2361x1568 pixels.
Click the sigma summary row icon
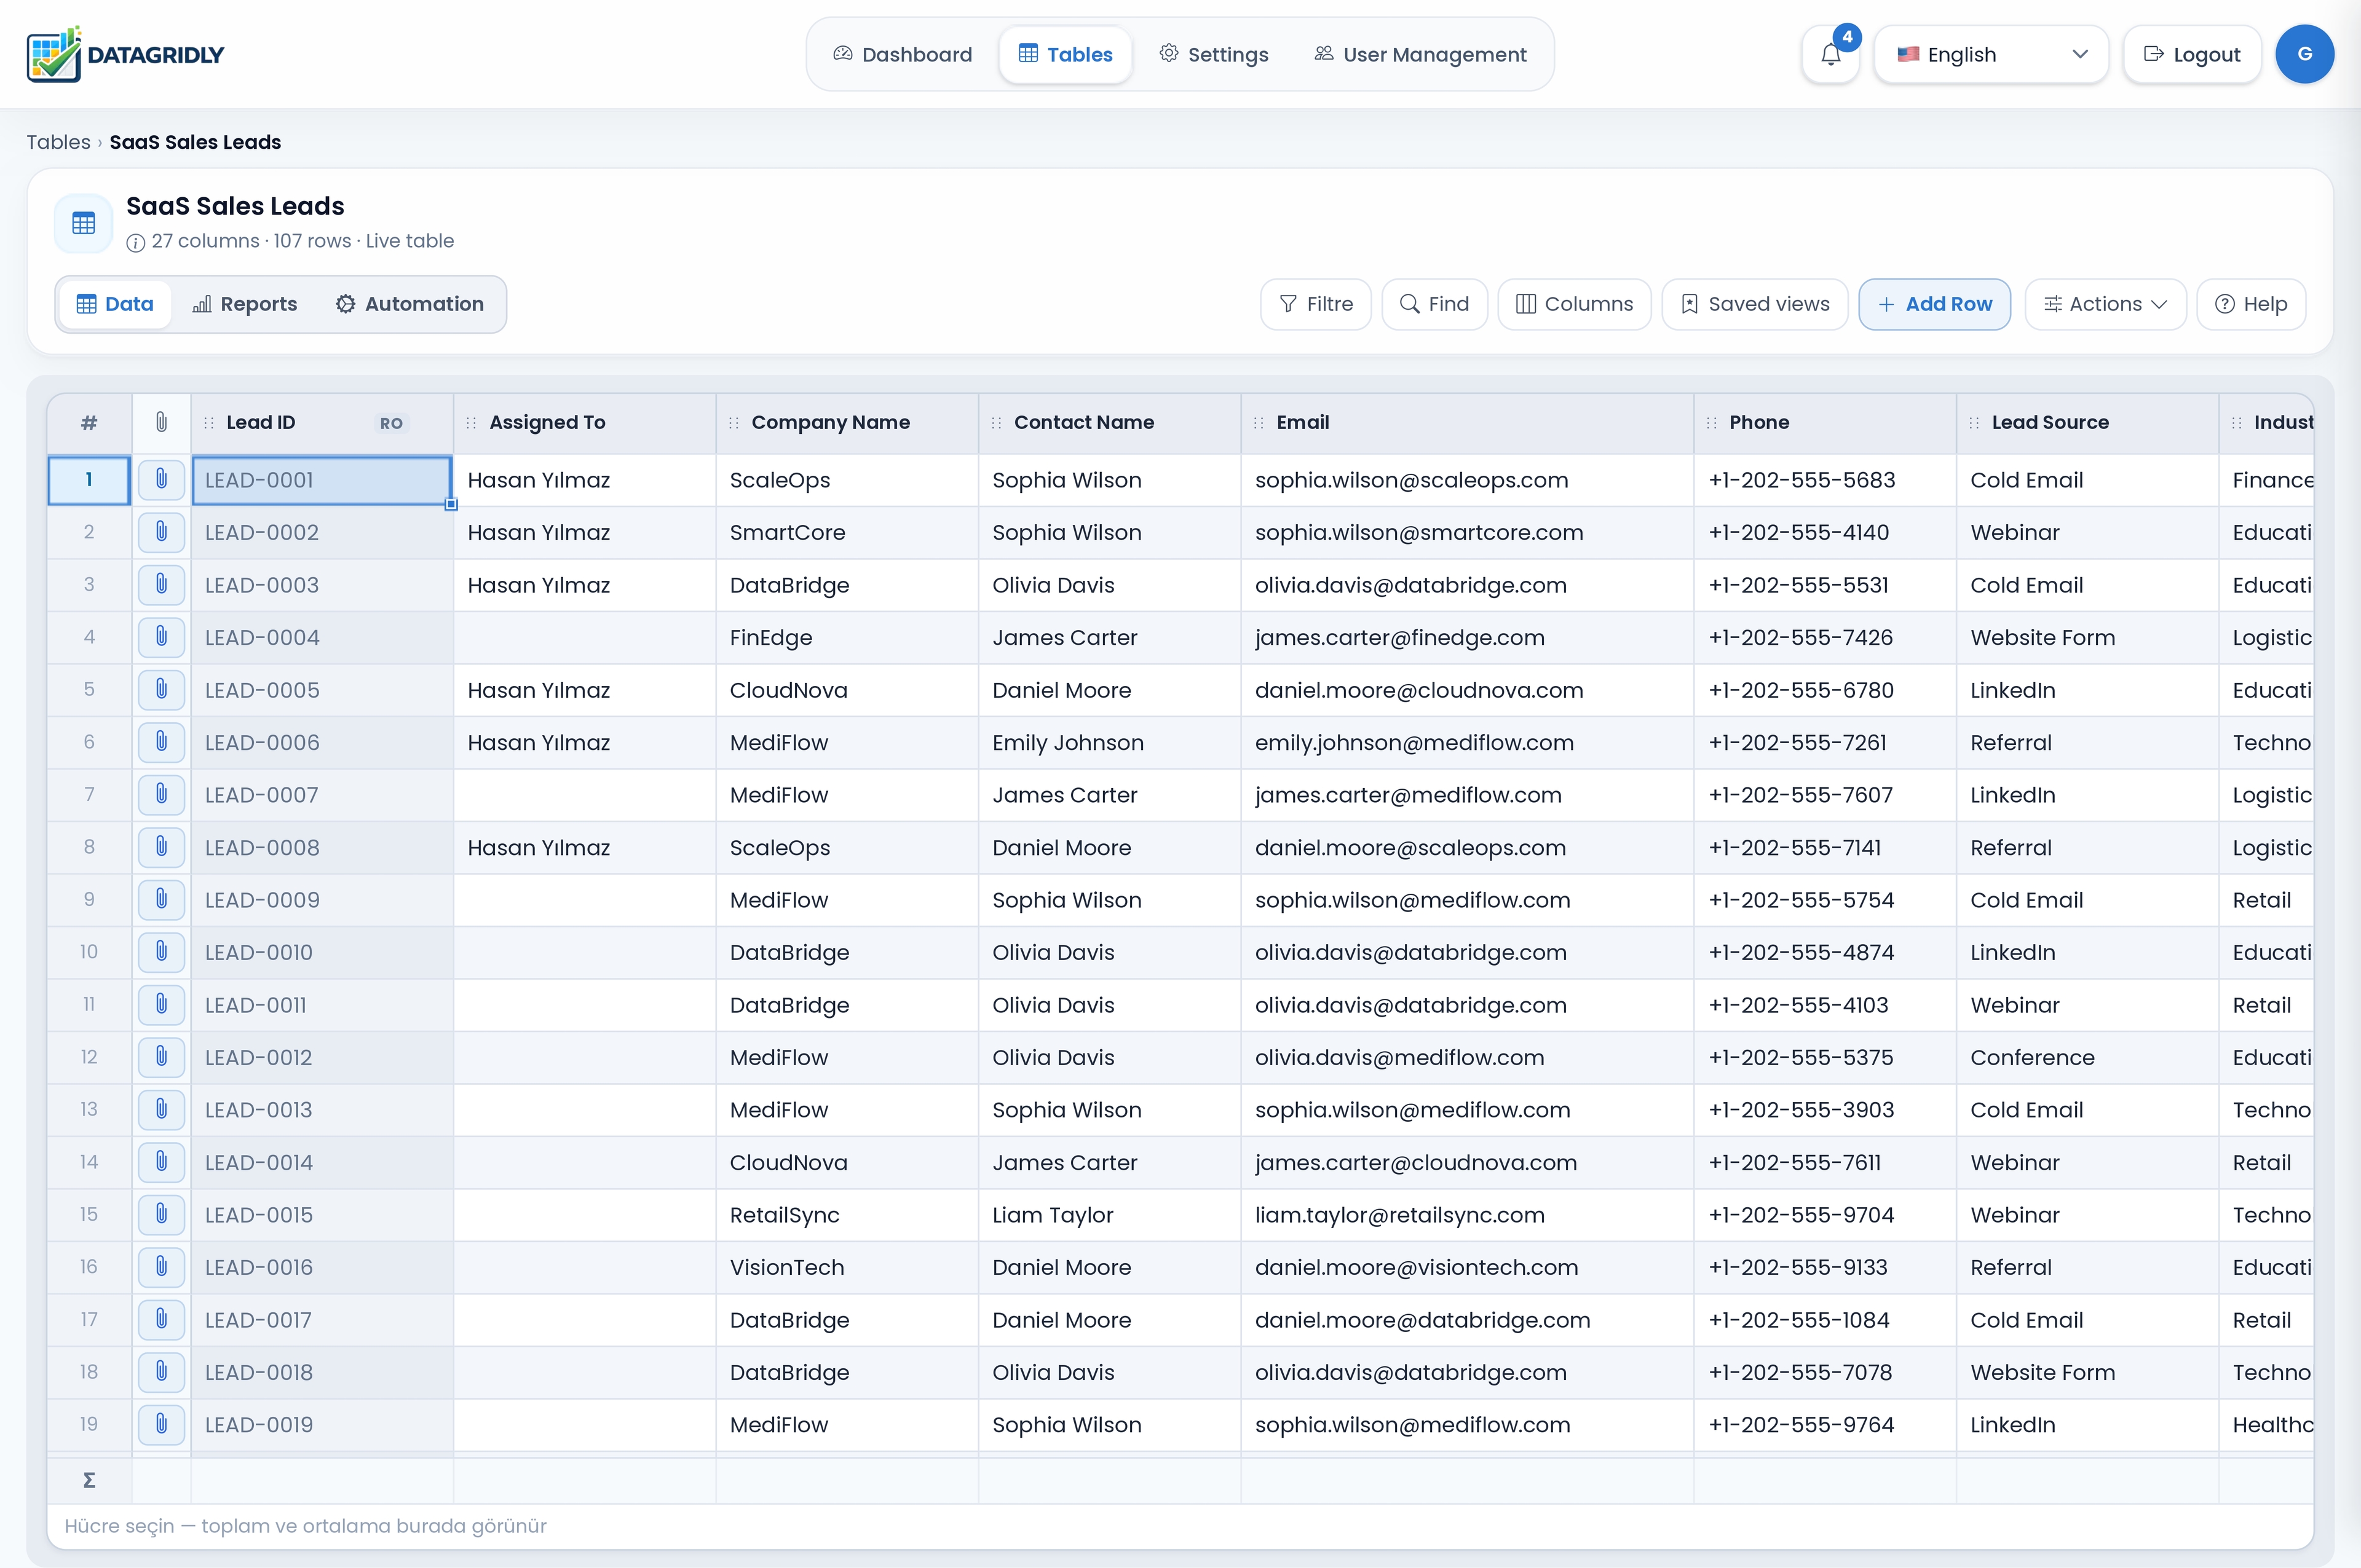89,1480
